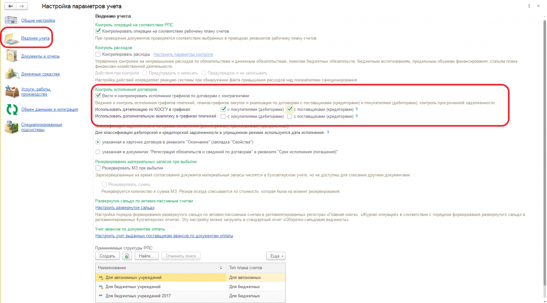Click the forward arrow navigation button
547x303 pixels.
[x=22, y=6]
